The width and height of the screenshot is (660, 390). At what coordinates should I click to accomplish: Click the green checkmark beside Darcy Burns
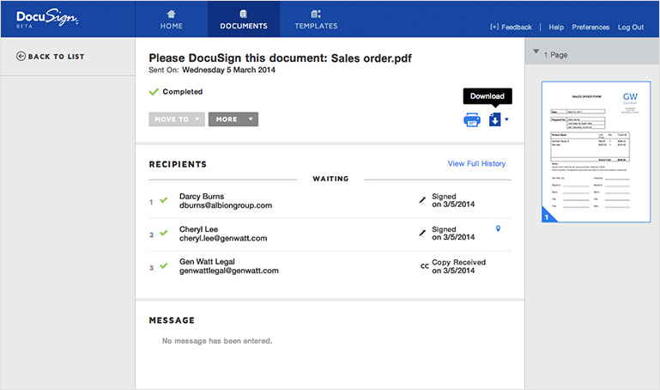click(164, 200)
